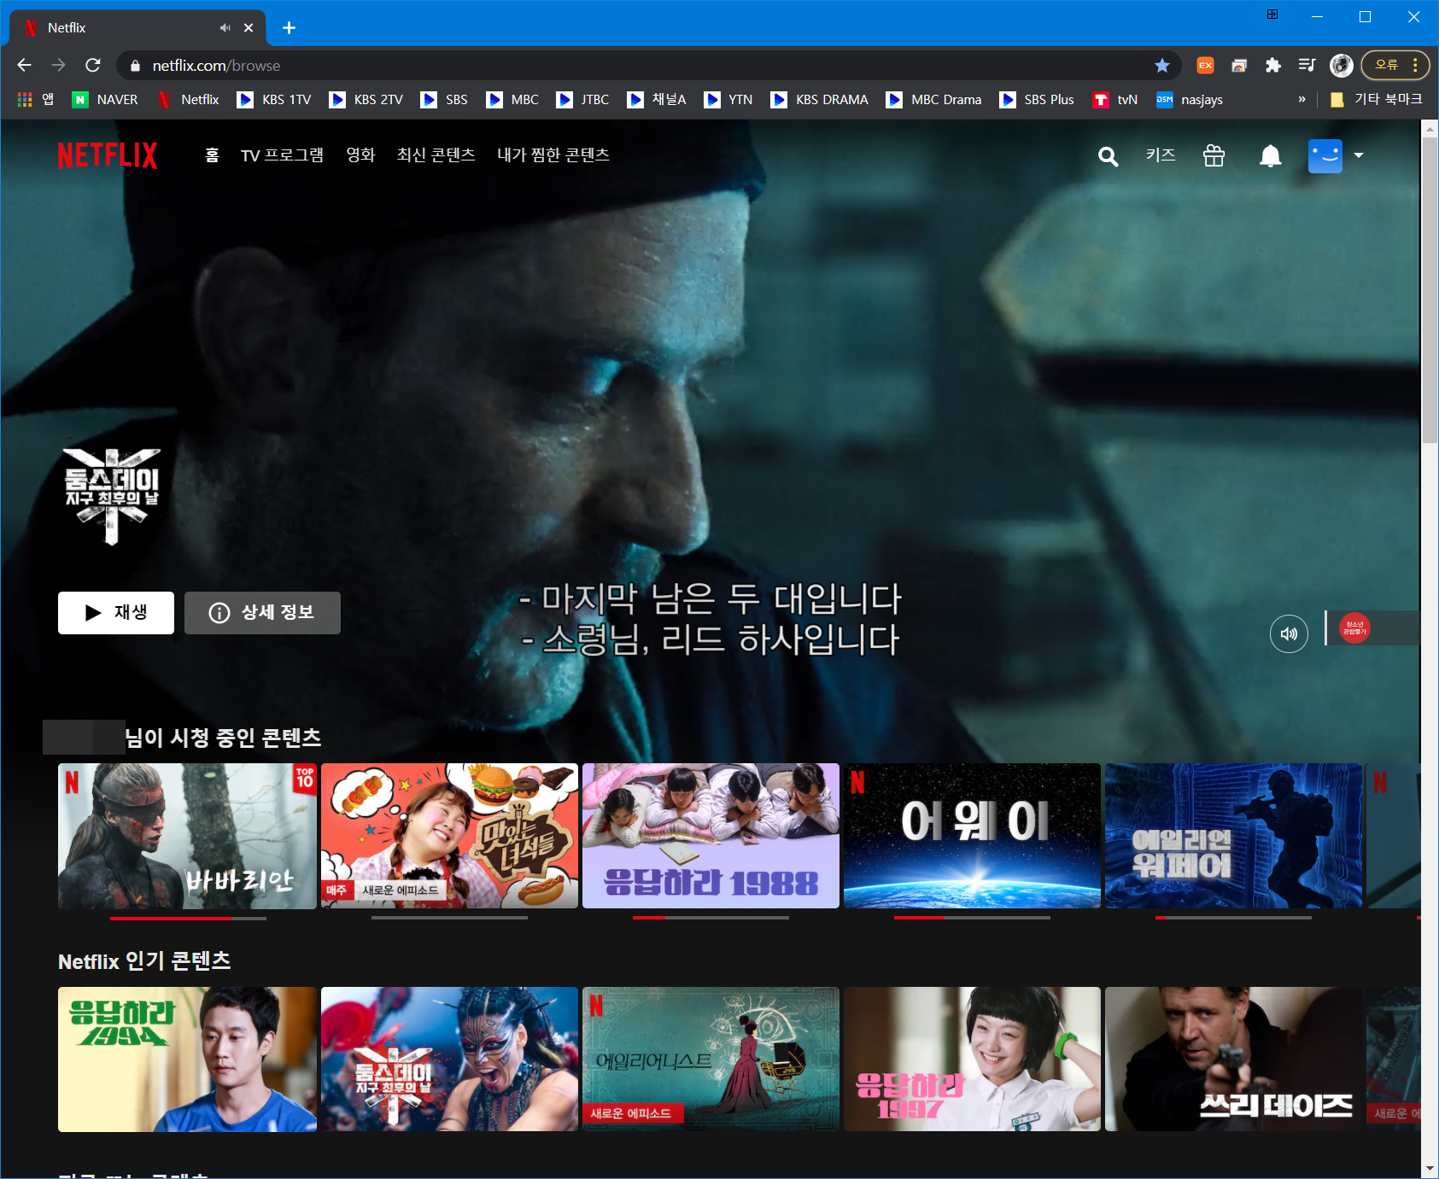The image size is (1439, 1179).
Task: Open 둠스데이 in popular row
Action: coord(449,1059)
